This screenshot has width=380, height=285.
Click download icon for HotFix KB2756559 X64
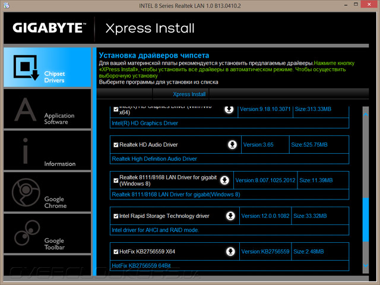coord(230,251)
